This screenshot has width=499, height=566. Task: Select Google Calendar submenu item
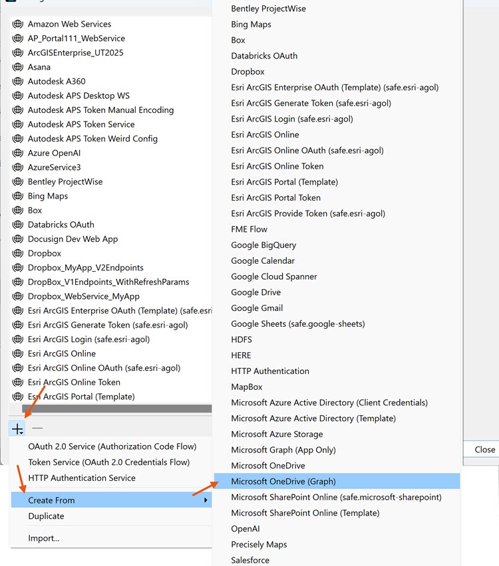(263, 261)
